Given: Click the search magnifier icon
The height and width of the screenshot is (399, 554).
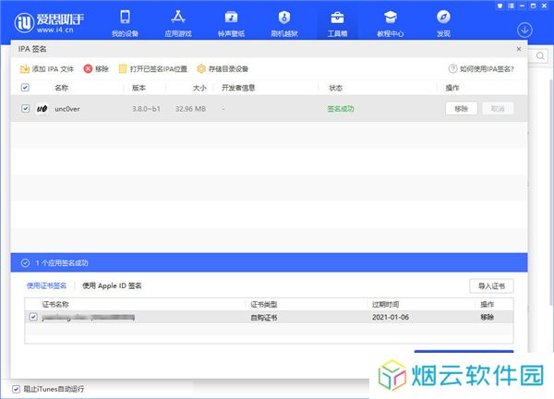Looking at the screenshot, I should [x=540, y=55].
